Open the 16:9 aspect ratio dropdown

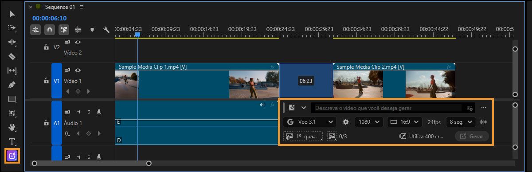tap(405, 122)
